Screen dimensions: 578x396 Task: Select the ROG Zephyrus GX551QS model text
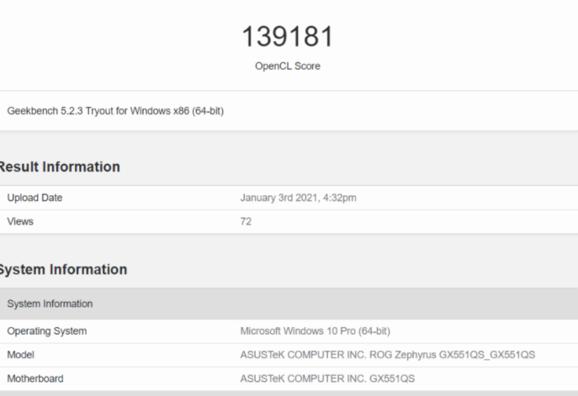387,355
